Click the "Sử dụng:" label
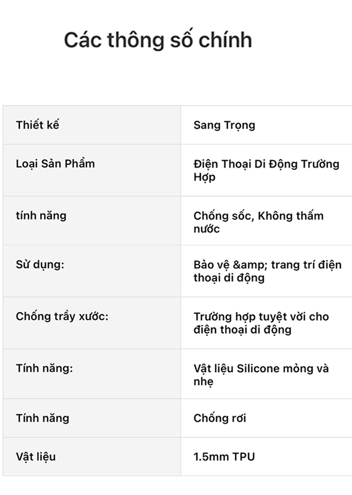Image resolution: width=352 pixels, height=495 pixels. point(40,264)
